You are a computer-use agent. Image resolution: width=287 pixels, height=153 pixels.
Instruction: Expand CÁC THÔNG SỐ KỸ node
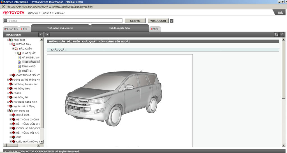coord(11,75)
